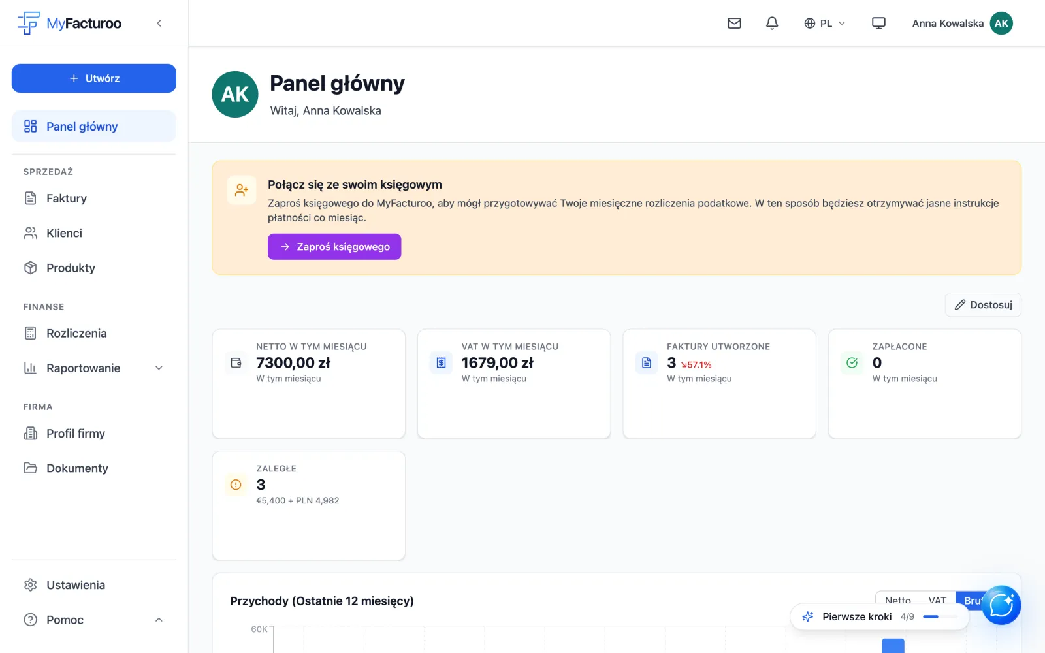
Task: Open Ustawienia settings
Action: [94, 585]
